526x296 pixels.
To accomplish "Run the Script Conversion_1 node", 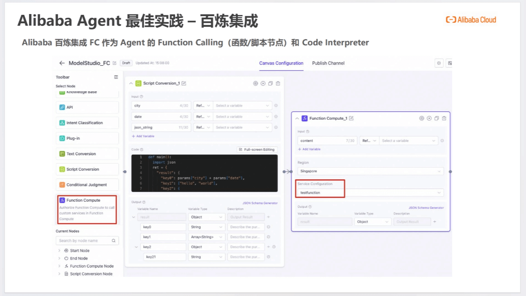I will click(263, 83).
